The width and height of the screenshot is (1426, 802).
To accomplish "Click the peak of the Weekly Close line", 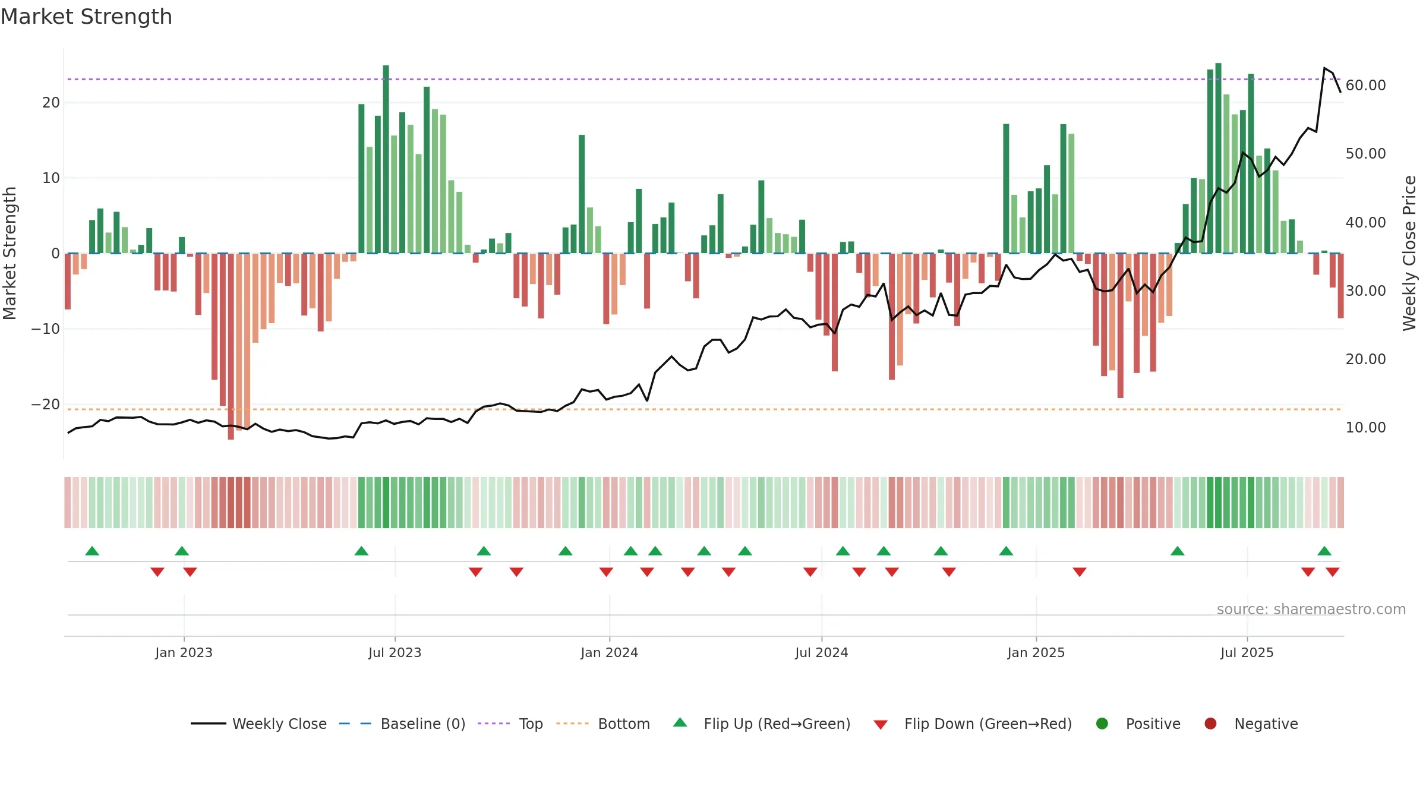I will (1324, 68).
